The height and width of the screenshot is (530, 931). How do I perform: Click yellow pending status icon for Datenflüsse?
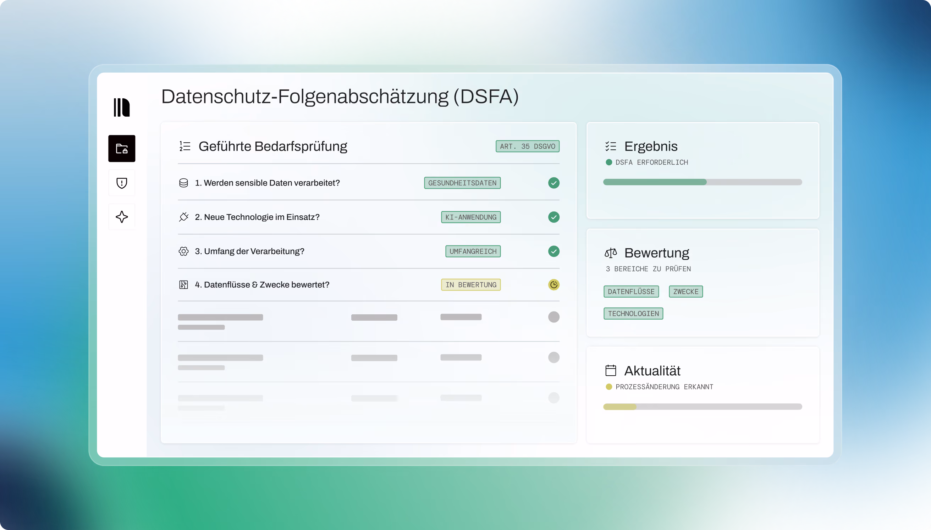(553, 285)
